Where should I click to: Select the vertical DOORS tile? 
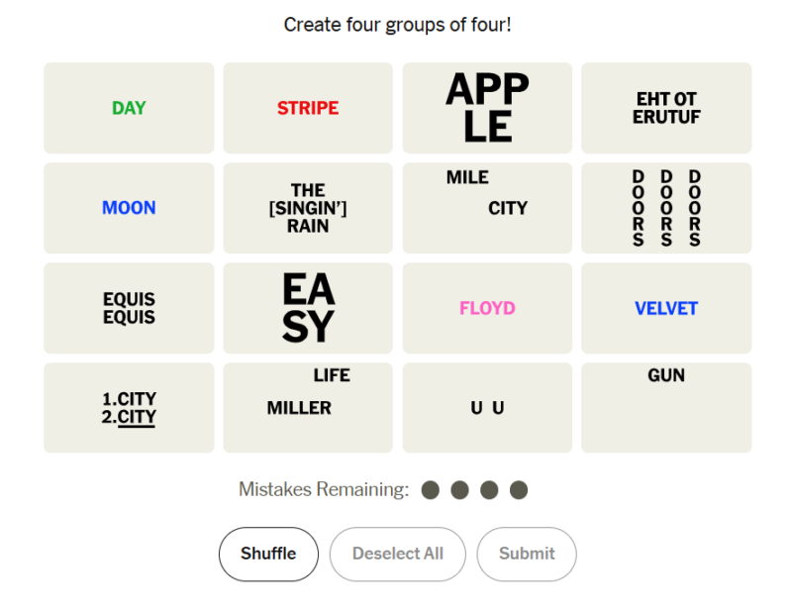[666, 208]
